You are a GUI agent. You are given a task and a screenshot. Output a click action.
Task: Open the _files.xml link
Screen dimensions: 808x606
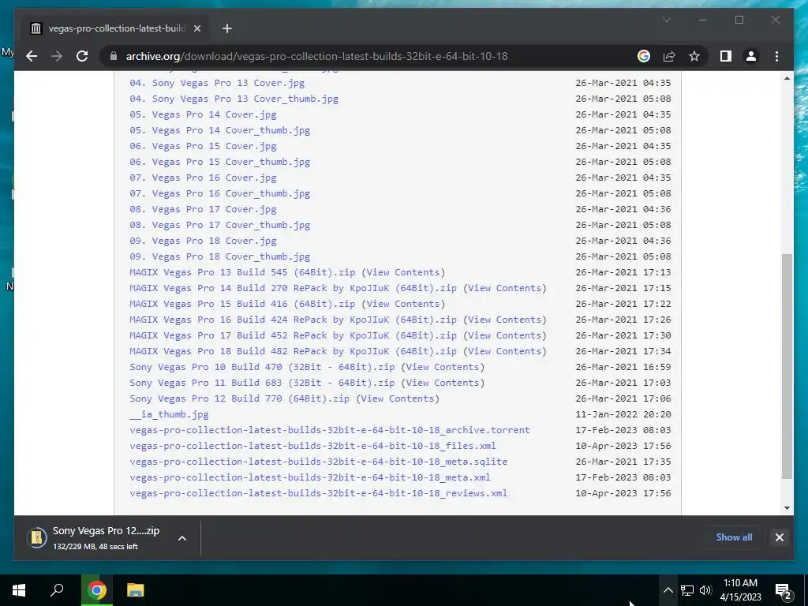coord(312,446)
